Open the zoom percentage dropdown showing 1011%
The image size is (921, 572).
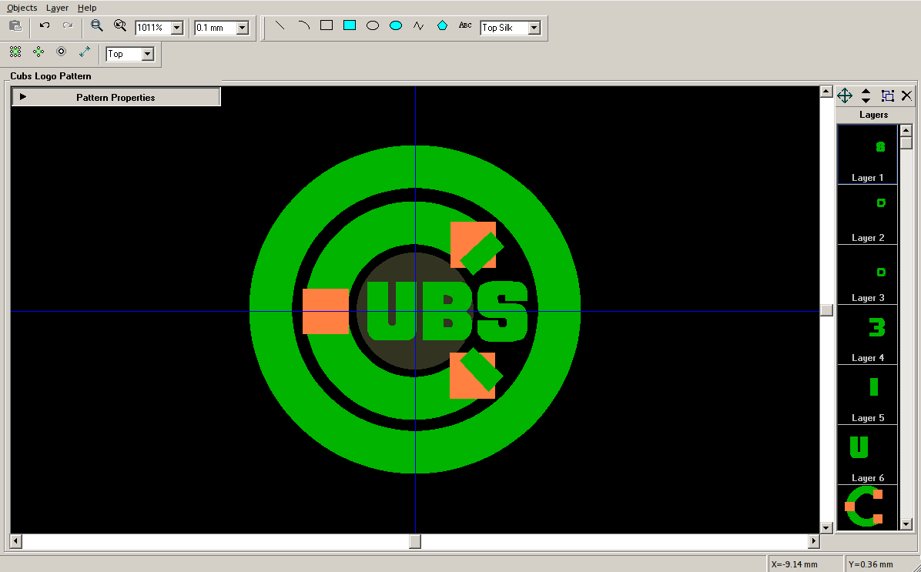[177, 27]
